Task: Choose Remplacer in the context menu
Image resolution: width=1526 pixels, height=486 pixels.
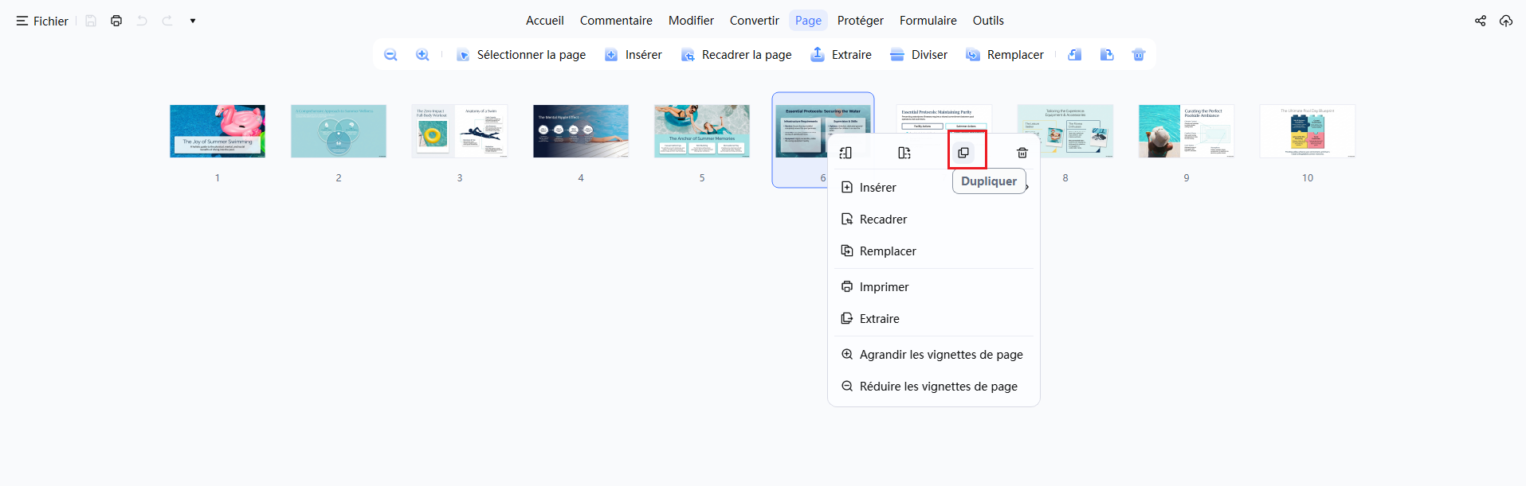Action: tap(934, 251)
